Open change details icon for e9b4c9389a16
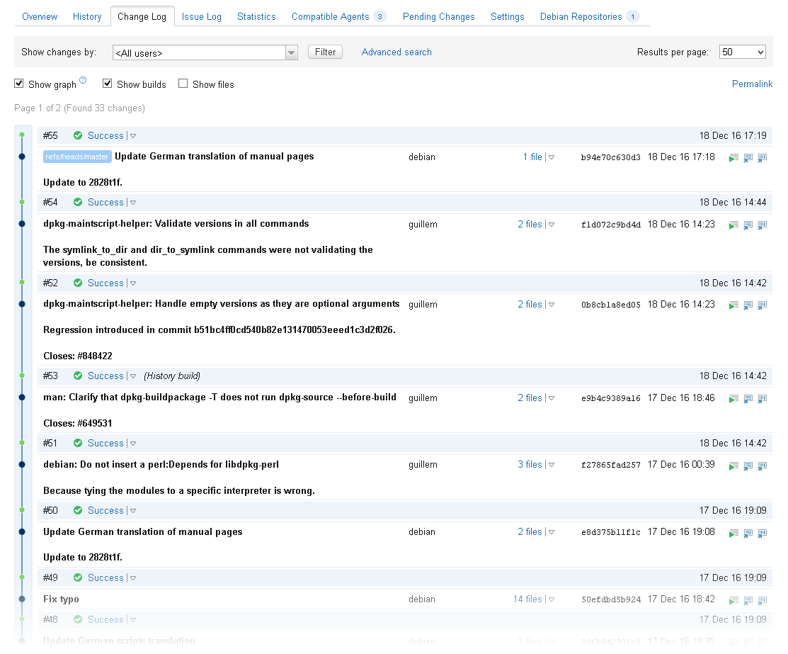Screen dimensions: 788x654 coord(748,398)
